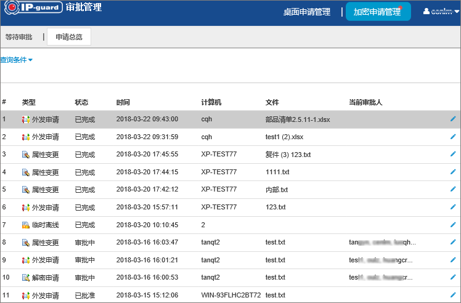Click 外发申请 icon in row 1
This screenshot has width=461, height=303.
[26, 119]
